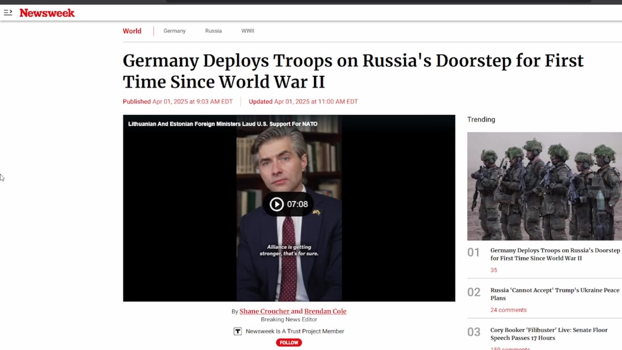Select the Germany topic tab
The width and height of the screenshot is (622, 350).
click(174, 31)
